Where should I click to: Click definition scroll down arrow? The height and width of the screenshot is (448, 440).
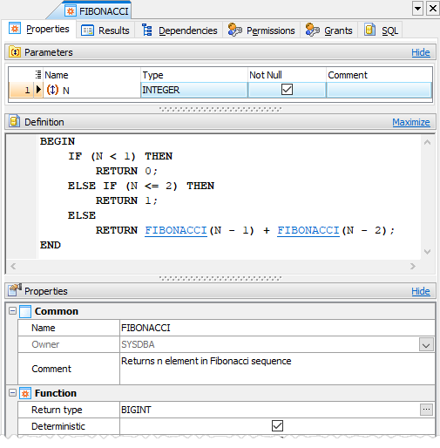[x=427, y=252]
